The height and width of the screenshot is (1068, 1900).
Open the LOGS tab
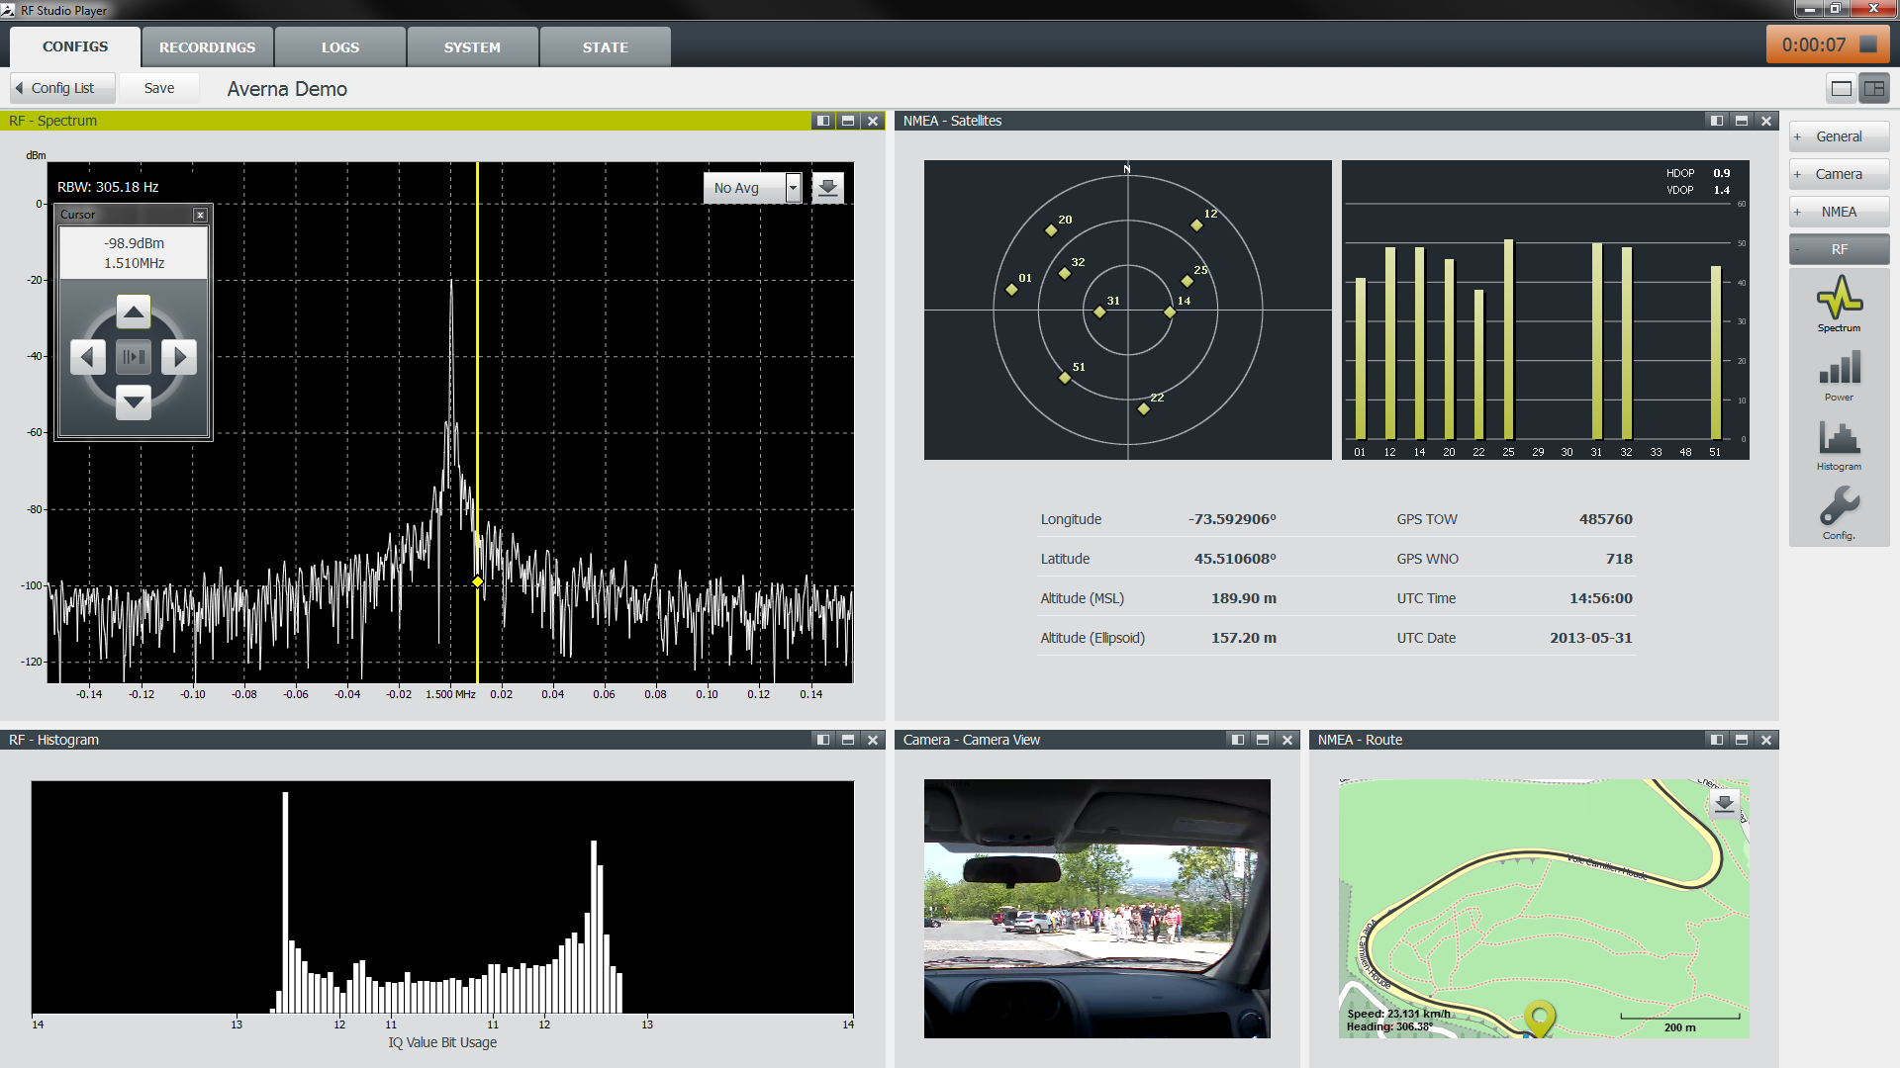(339, 47)
